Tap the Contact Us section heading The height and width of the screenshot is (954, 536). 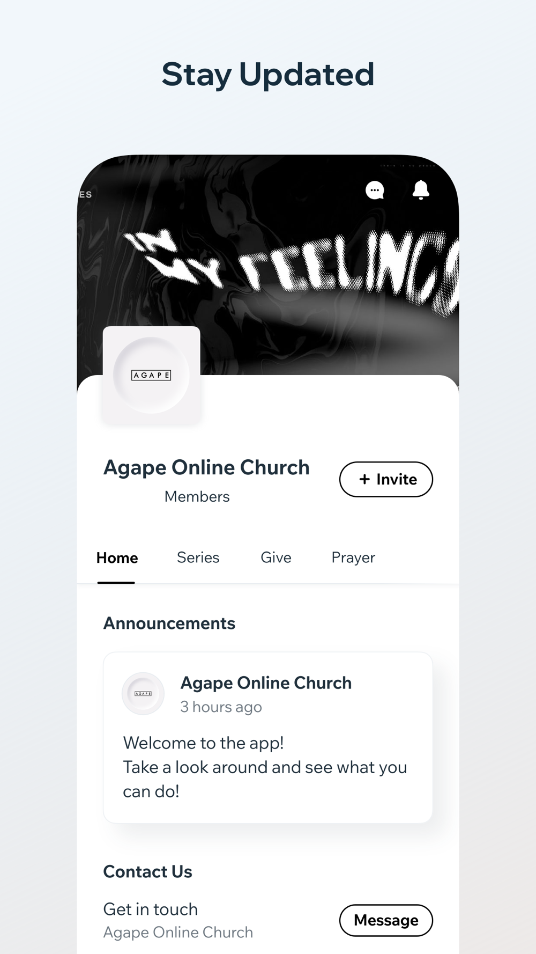[147, 872]
